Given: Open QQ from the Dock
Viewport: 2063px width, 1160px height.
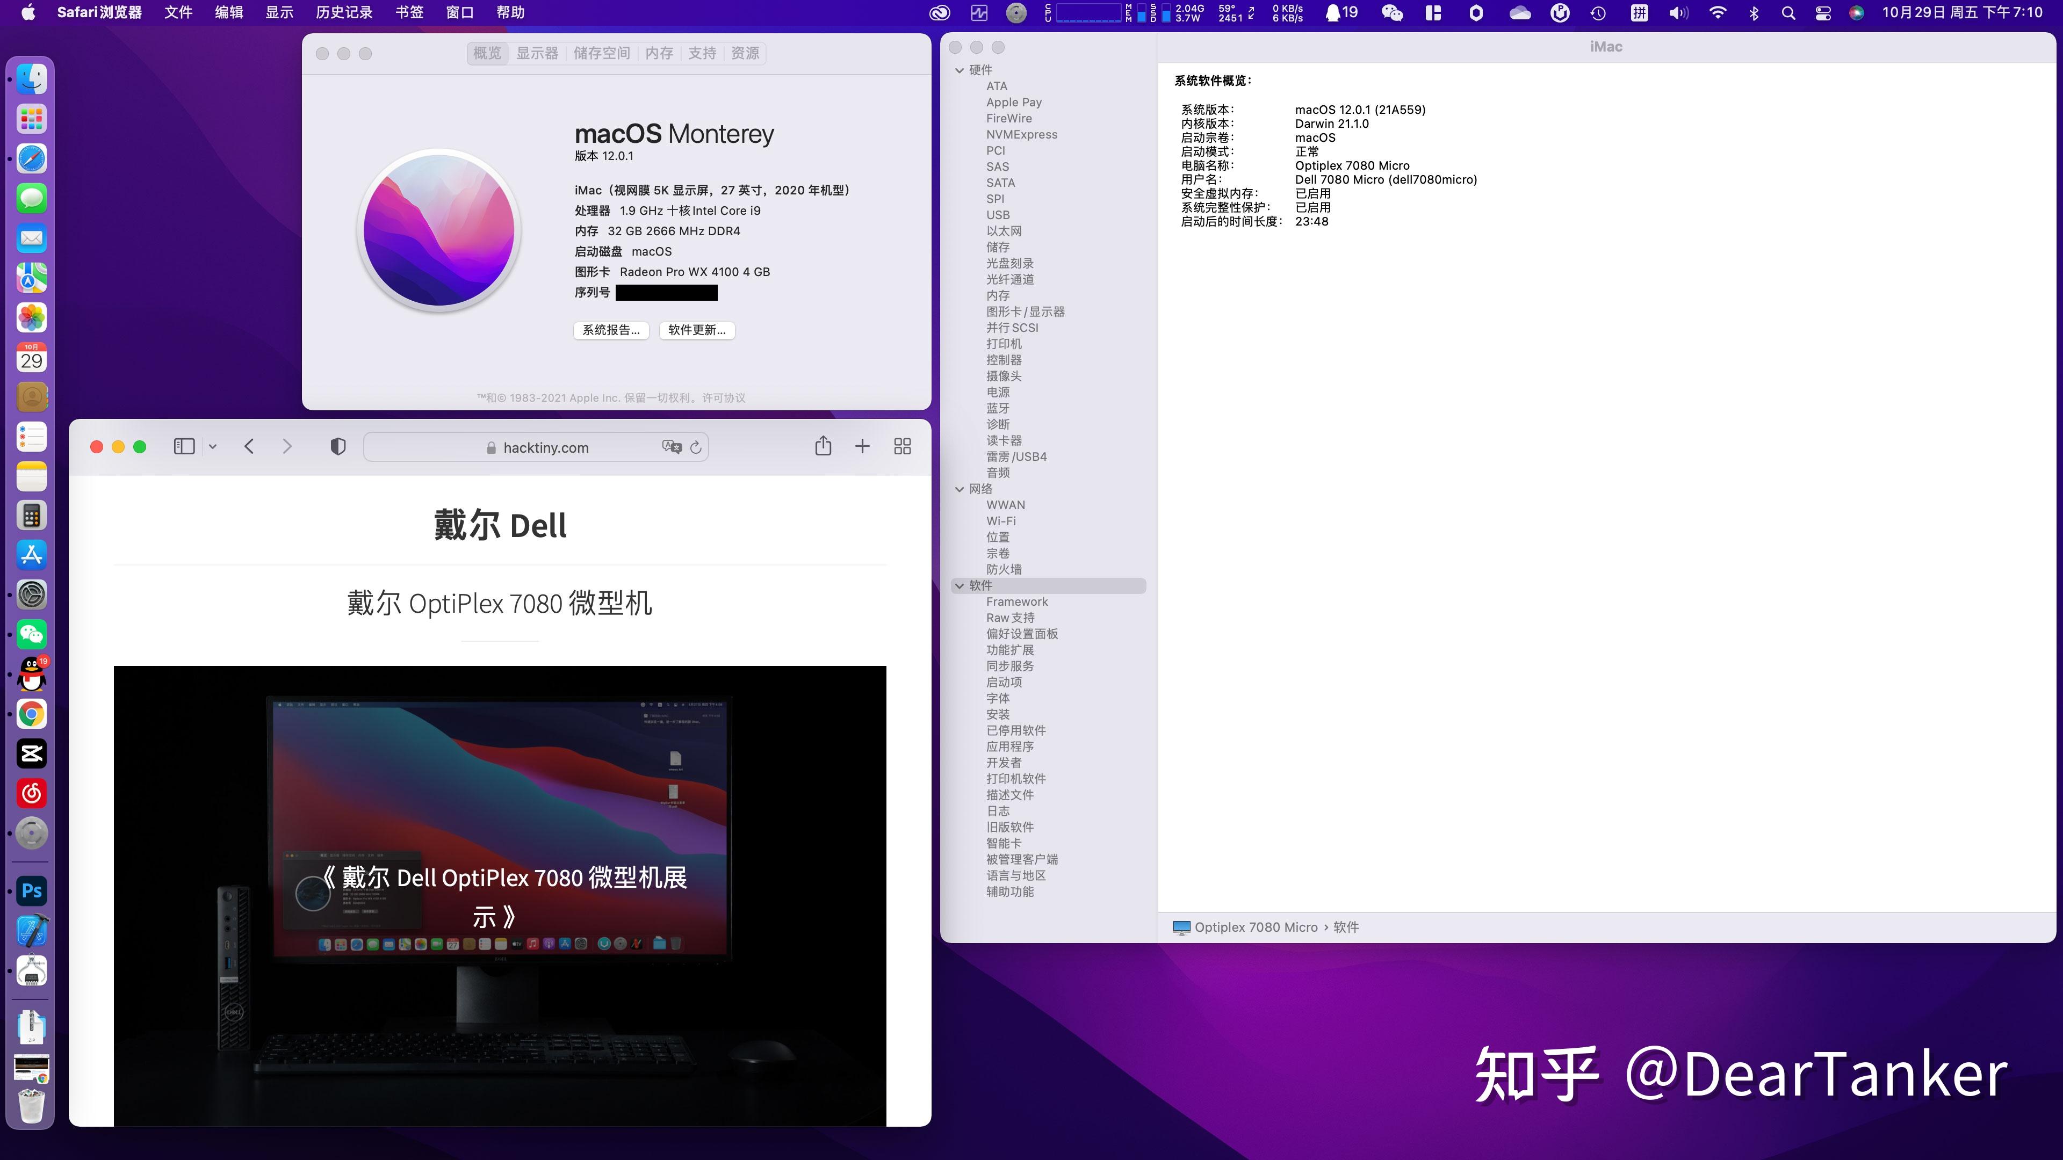Looking at the screenshot, I should 31,674.
